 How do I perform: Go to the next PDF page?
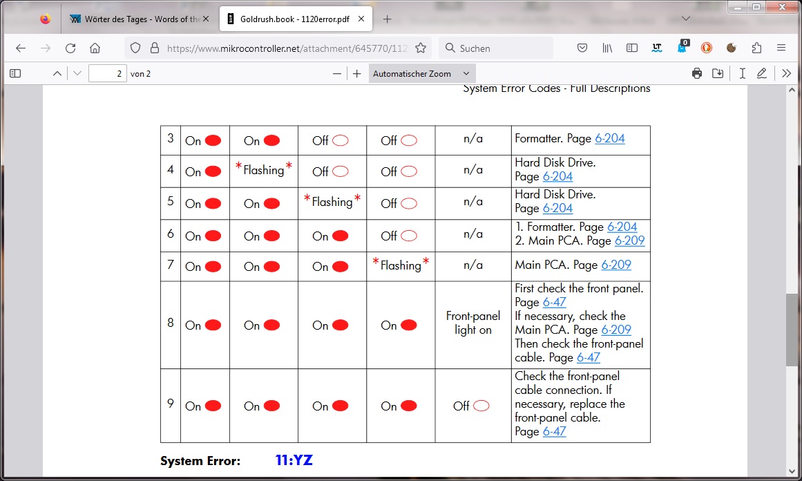coord(77,74)
